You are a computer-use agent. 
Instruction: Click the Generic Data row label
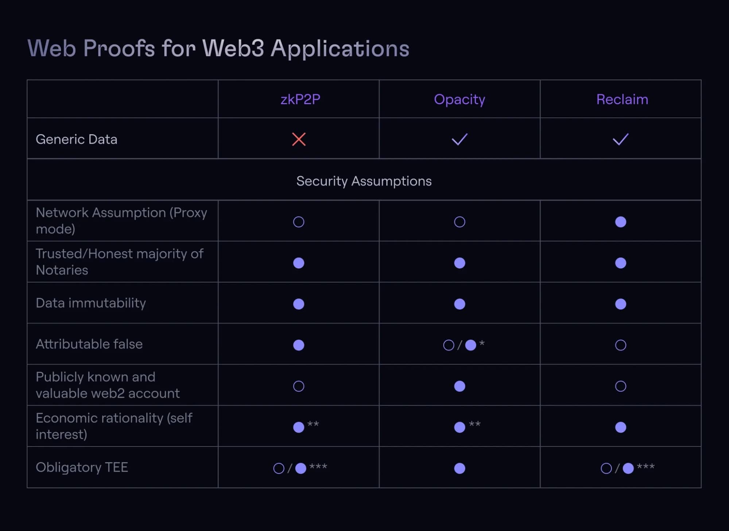click(x=77, y=139)
